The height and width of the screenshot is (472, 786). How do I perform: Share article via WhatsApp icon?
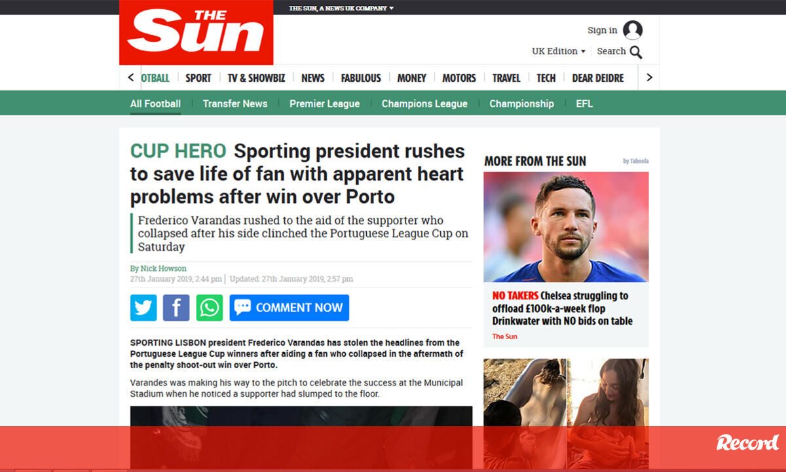[210, 308]
